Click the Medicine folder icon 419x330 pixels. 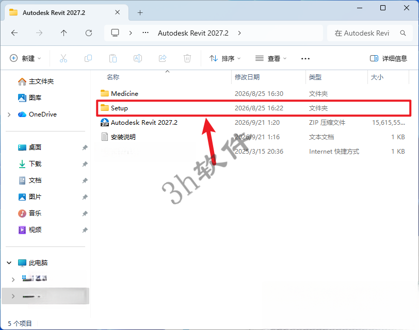[104, 93]
